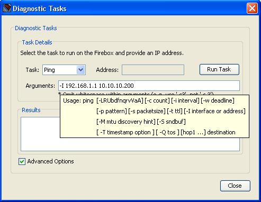This screenshot has height=202, width=261.
Task: Click the 'Select the task to run' instruction text
Action: [102, 53]
